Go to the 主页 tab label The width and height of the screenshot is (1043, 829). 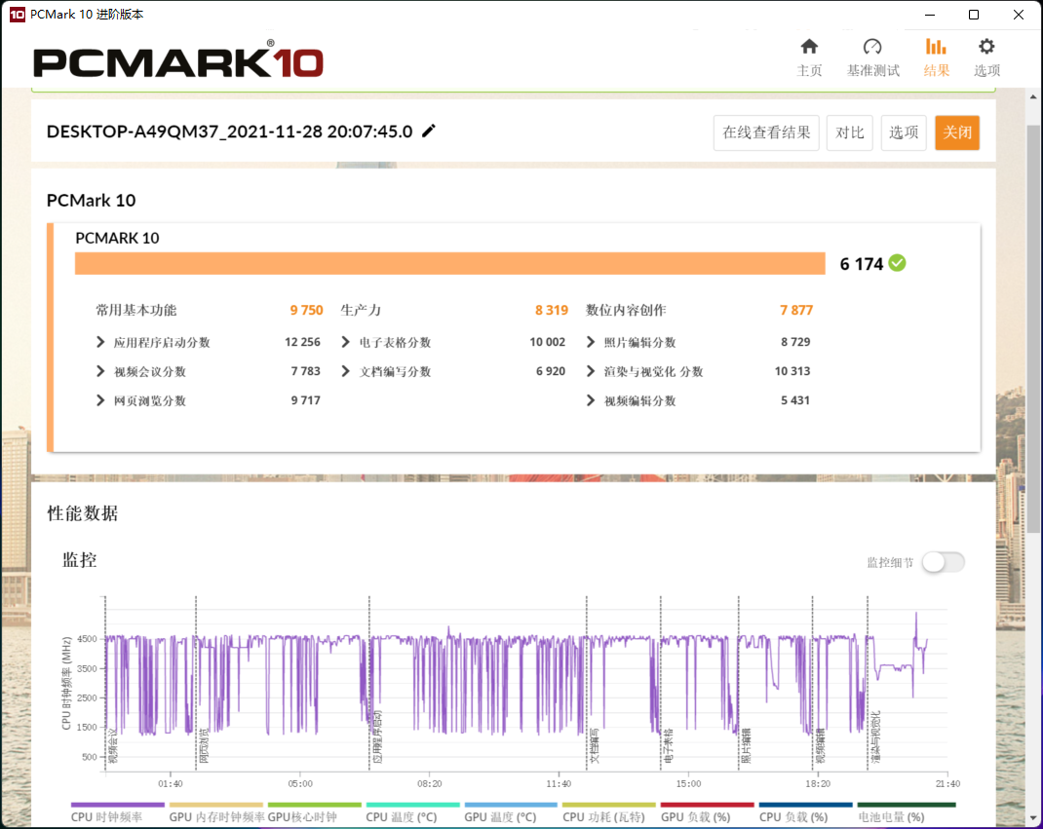[x=809, y=70]
